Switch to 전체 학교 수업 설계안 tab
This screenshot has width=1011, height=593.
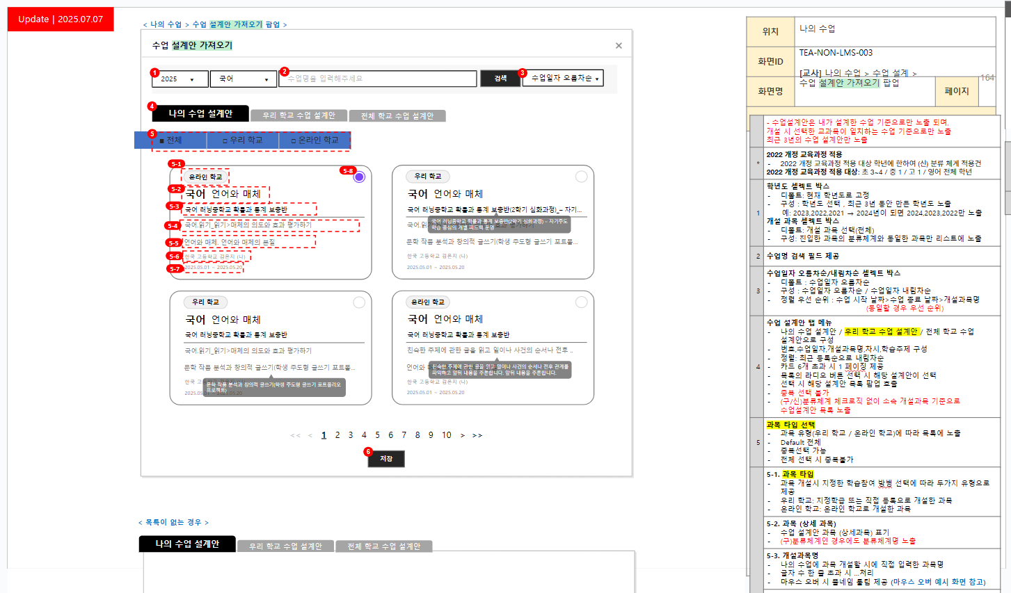tap(397, 116)
